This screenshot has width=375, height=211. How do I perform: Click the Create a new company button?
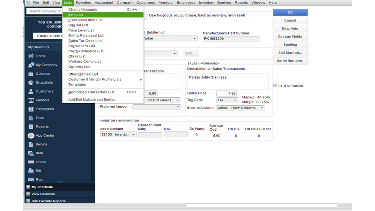48,36
